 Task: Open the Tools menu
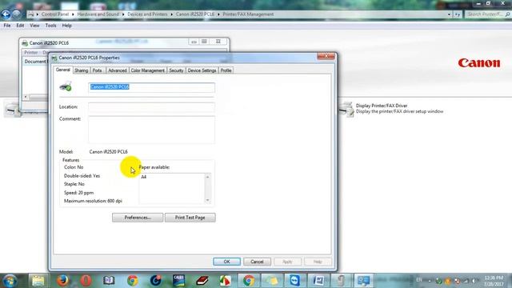pyautogui.click(x=50, y=26)
